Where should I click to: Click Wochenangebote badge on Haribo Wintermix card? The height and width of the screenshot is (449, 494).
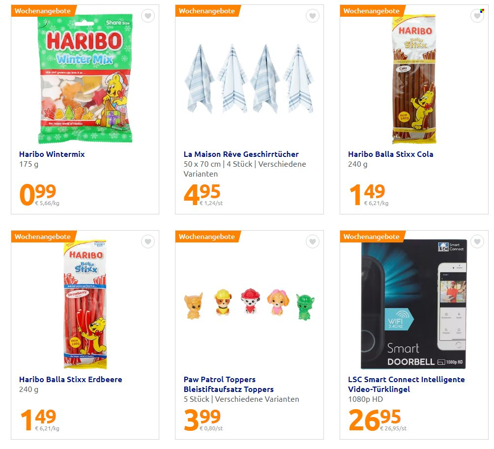43,11
